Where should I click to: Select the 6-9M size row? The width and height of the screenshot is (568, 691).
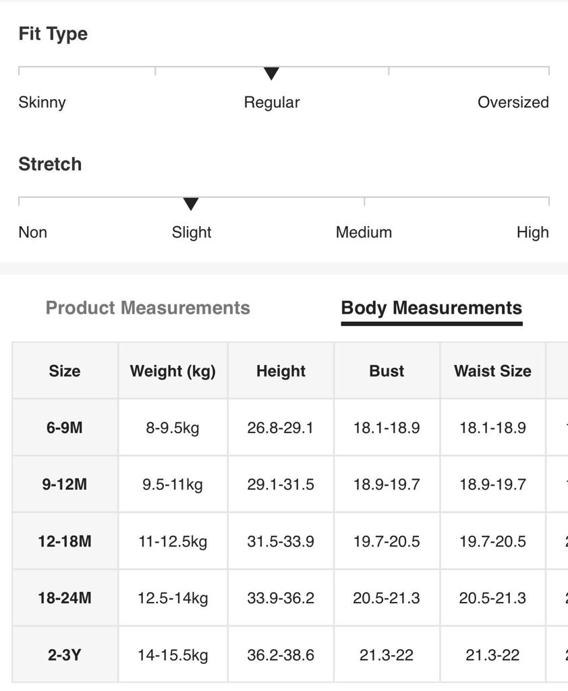click(x=65, y=428)
